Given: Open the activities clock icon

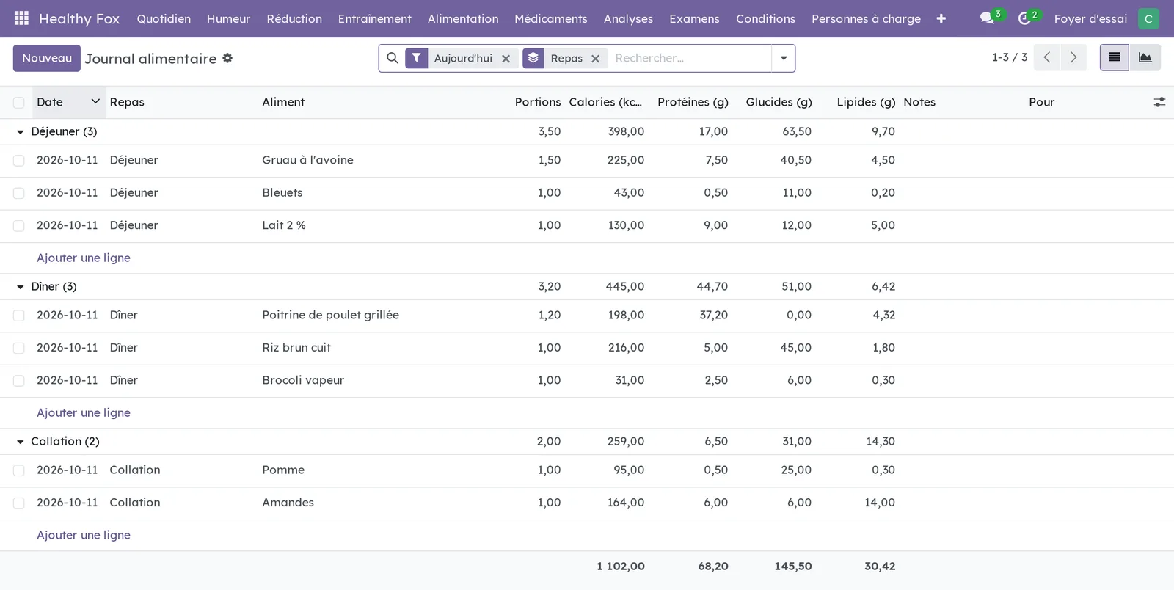Looking at the screenshot, I should pyautogui.click(x=1025, y=18).
